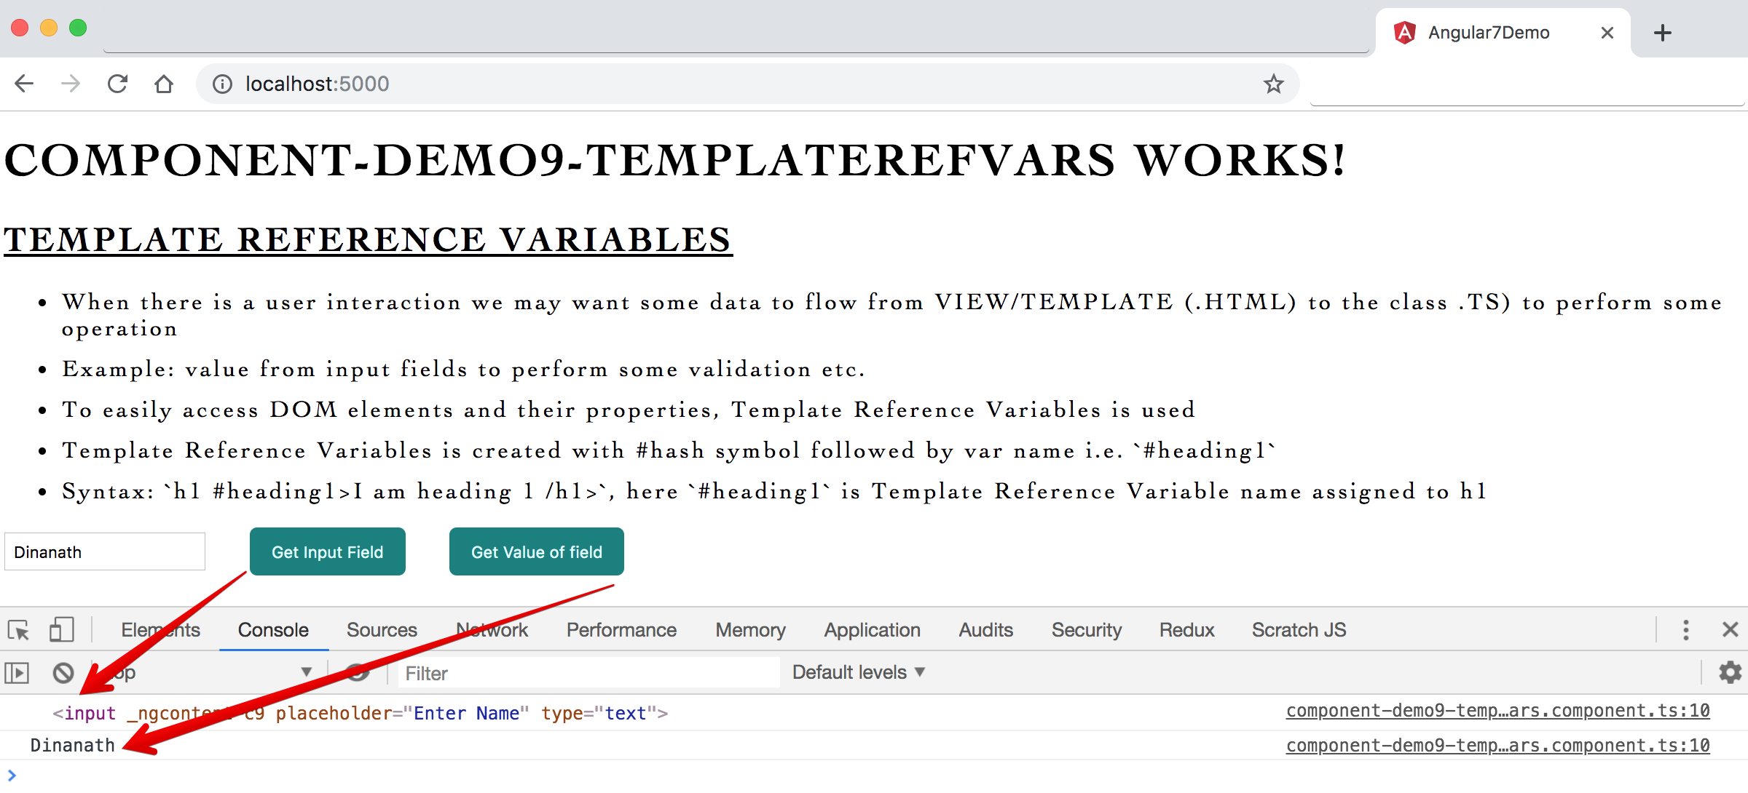Viewport: 1748px width, 793px height.
Task: Open the component.ts:10 link on the input log line
Action: point(1497,711)
